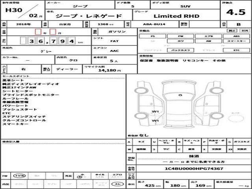This screenshot has width=252, height=189.
Task: Click the red inspection year box
Action: pyautogui.click(x=38, y=31)
